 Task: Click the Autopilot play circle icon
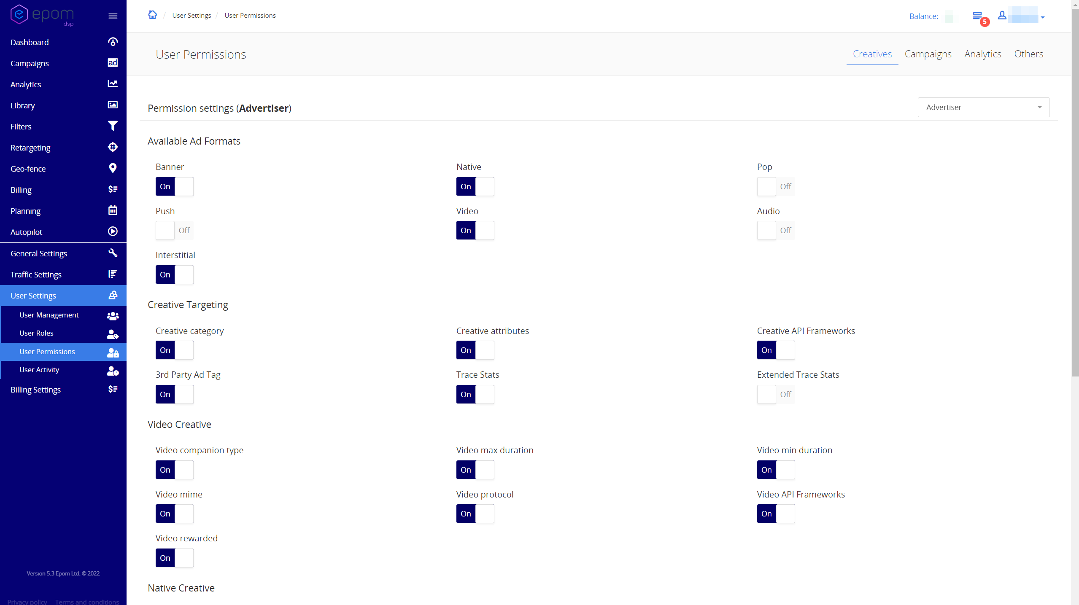coord(113,231)
